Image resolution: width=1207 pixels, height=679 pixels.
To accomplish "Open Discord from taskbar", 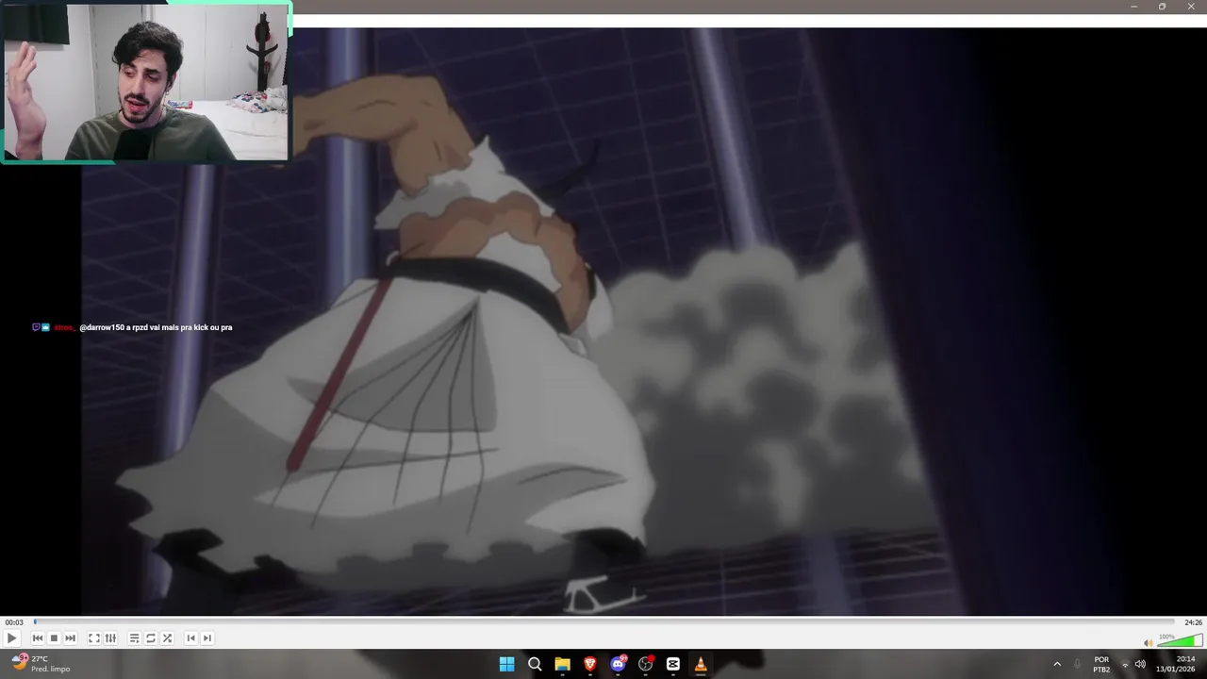I will click(618, 664).
